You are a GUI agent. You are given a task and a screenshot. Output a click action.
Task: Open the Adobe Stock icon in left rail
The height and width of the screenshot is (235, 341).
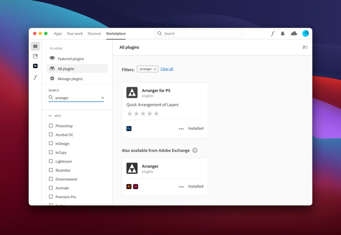coord(35,66)
